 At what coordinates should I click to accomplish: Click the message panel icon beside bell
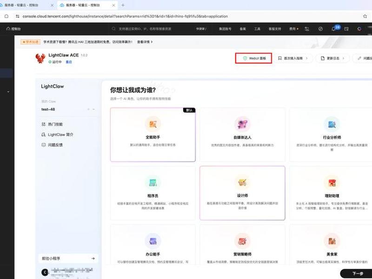coord(346,29)
